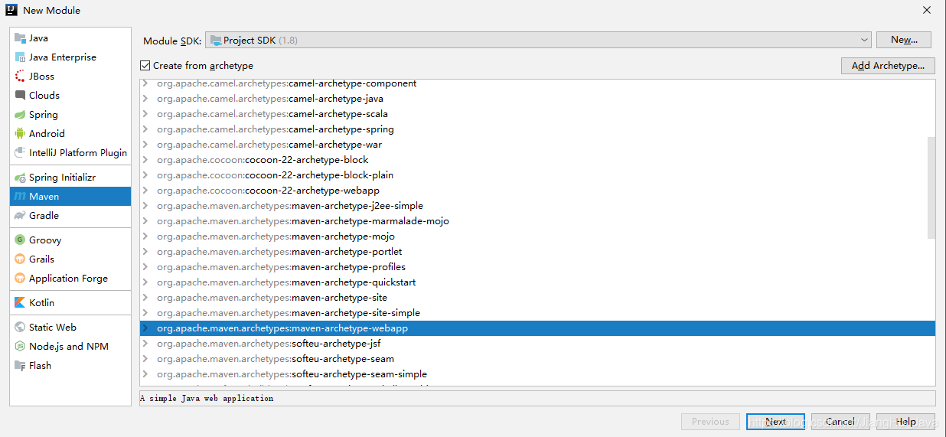
Task: Click the IntelliJ logo in title bar
Action: (11, 10)
